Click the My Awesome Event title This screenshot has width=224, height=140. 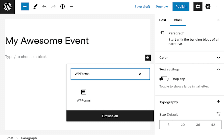(x=47, y=41)
